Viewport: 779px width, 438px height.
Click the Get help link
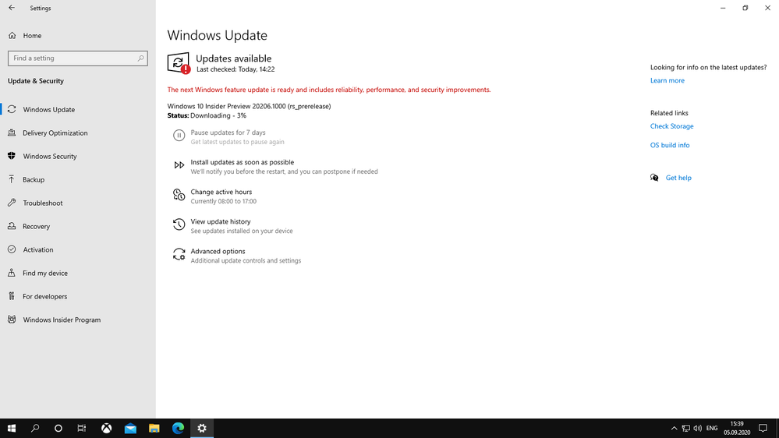pyautogui.click(x=678, y=178)
